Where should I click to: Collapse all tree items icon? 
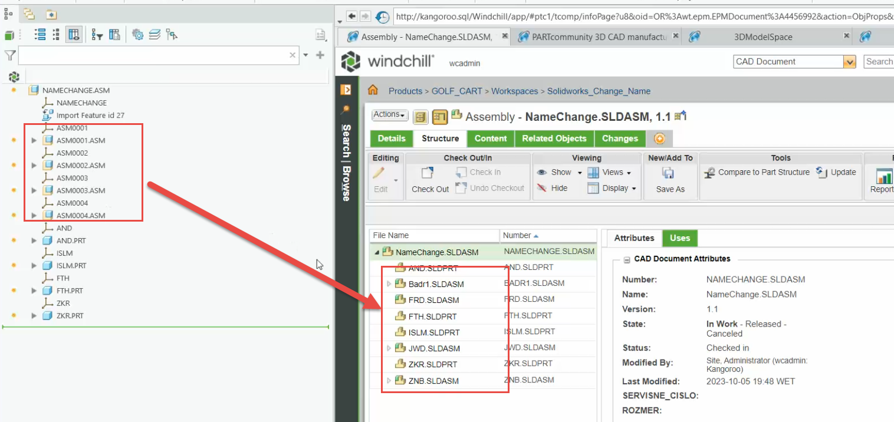point(56,35)
